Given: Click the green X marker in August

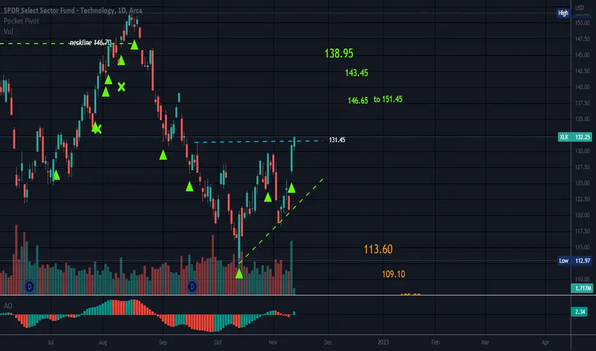Looking at the screenshot, I should [122, 87].
